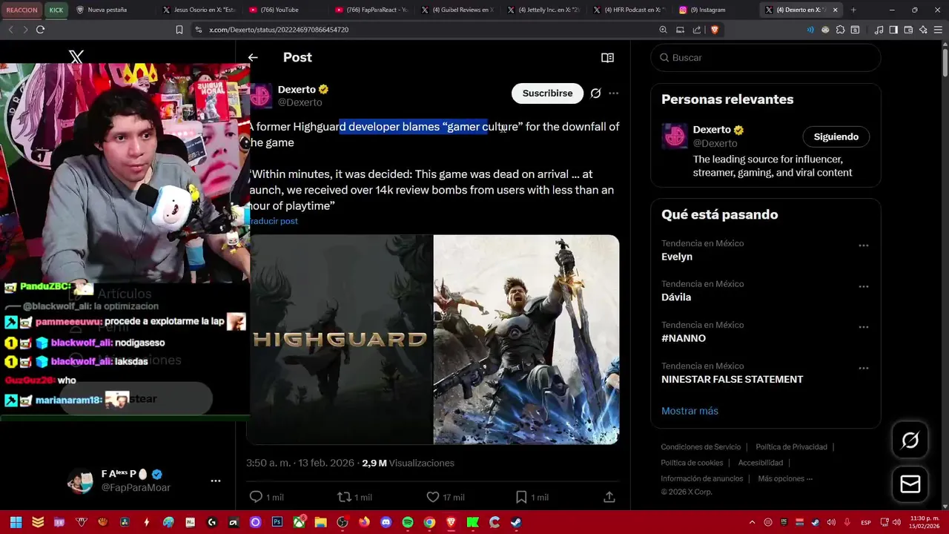Reload the page
Viewport: 949px width, 534px height.
tap(40, 30)
